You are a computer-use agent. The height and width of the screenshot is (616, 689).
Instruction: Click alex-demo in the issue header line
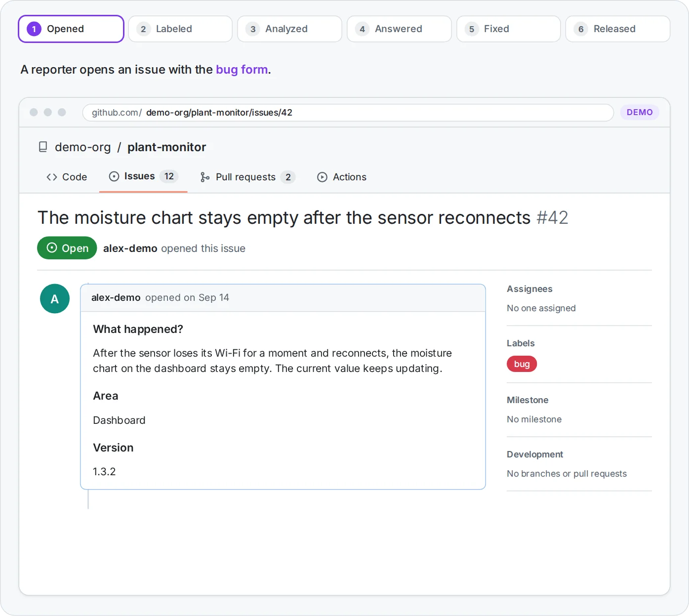pos(130,248)
